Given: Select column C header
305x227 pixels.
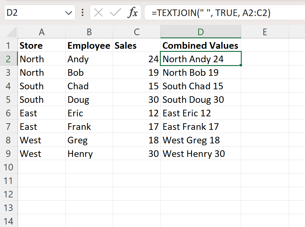Looking at the screenshot, I should pyautogui.click(x=137, y=32).
